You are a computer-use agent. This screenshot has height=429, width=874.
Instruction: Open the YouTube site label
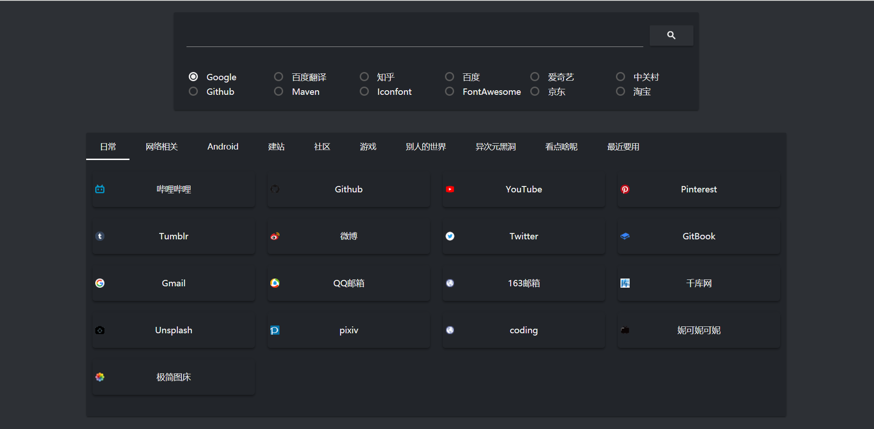(x=524, y=189)
